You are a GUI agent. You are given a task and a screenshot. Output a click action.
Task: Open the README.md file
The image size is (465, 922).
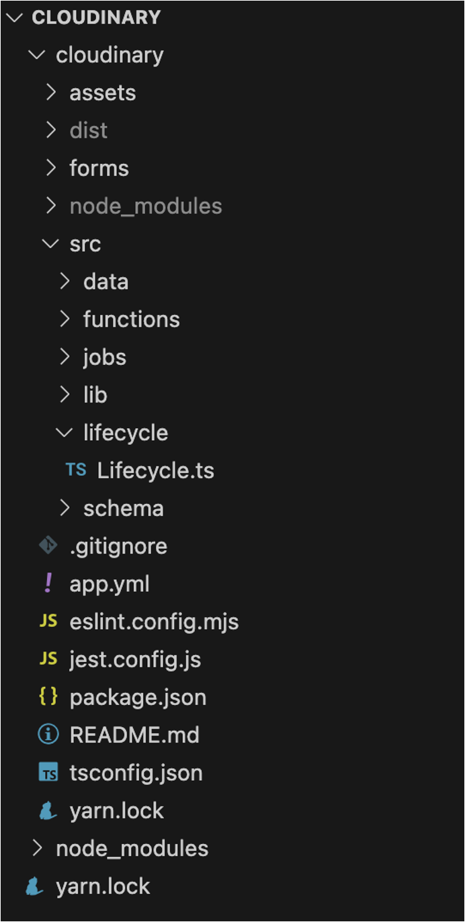(135, 735)
